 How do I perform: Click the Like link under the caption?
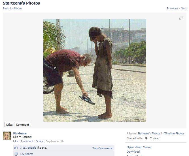pyautogui.click(x=16, y=141)
